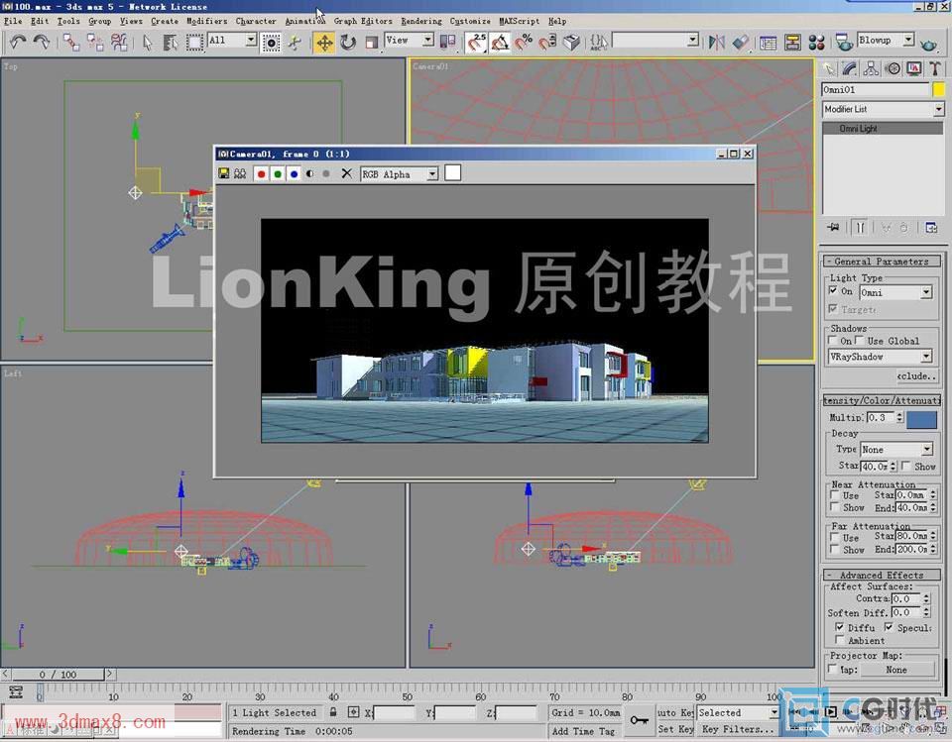The height and width of the screenshot is (742, 952).
Task: Toggle Decay Show checkbox
Action: 906,466
